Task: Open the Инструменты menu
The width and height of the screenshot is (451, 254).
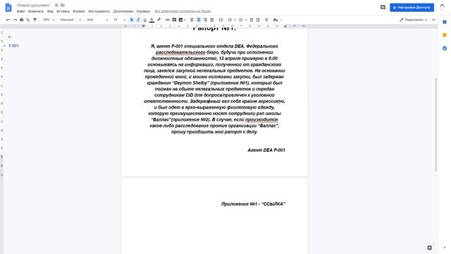Action: 99,11
